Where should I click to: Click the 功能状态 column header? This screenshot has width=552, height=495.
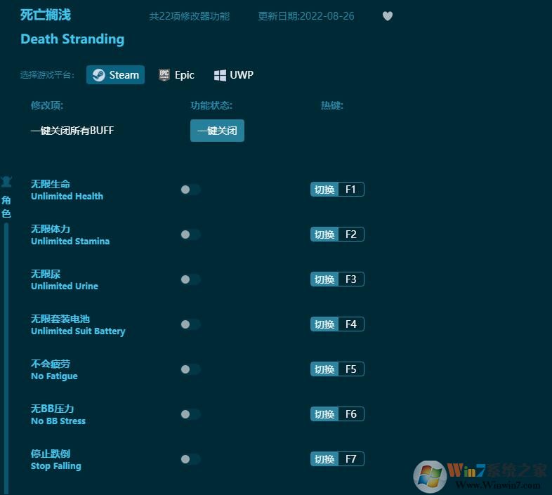click(211, 105)
